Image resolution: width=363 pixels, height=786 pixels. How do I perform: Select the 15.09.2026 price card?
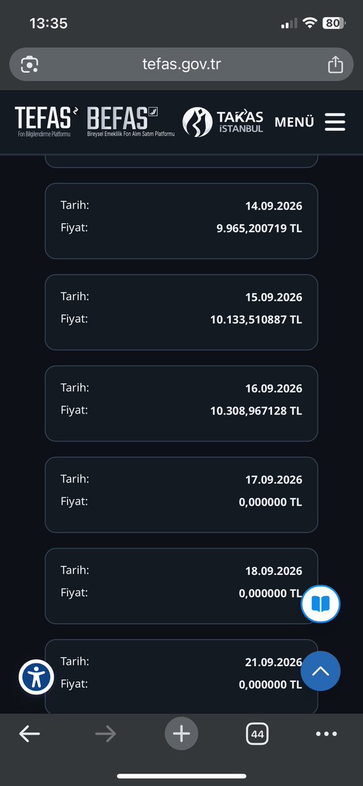click(x=181, y=312)
